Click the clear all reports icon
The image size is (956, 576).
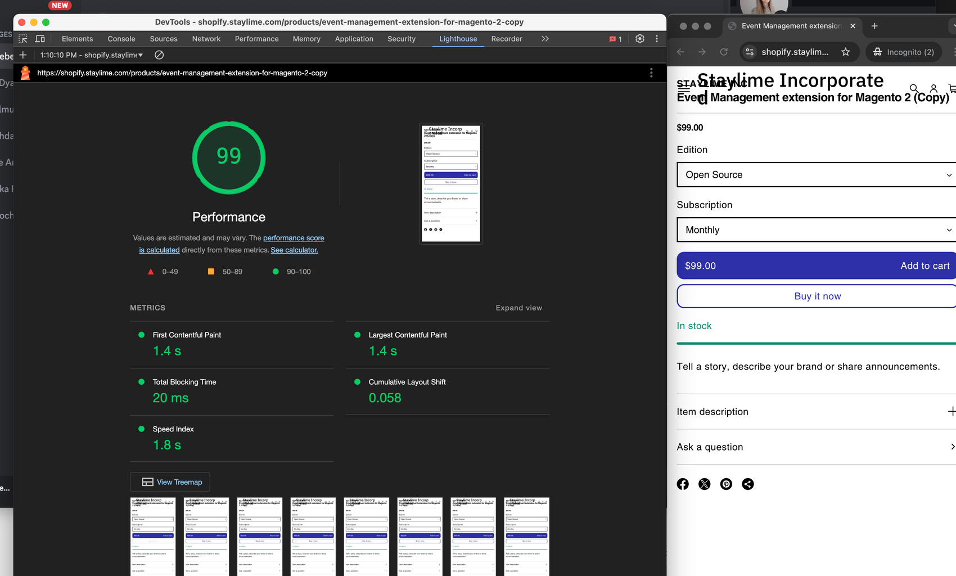(159, 55)
